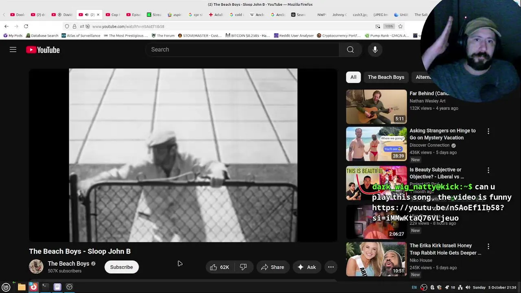Toggle picture-in-picture icon in address bar

[x=378, y=26]
